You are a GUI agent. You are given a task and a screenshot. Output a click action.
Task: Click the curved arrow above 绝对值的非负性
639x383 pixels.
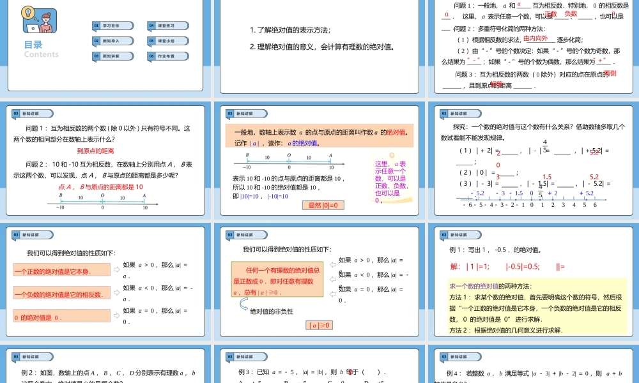coord(244,304)
